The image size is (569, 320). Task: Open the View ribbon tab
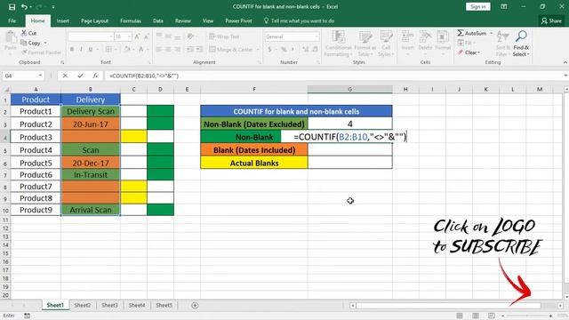click(x=208, y=20)
